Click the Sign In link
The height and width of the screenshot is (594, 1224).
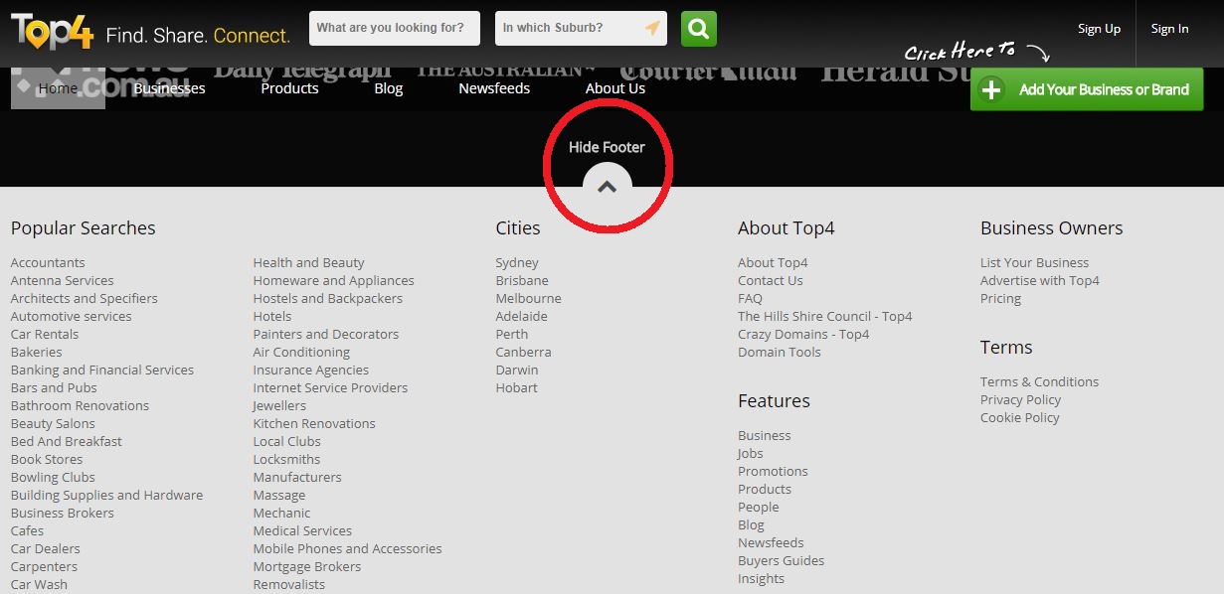(1169, 29)
